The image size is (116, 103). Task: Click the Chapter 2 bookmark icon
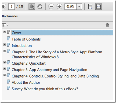coord(9,62)
